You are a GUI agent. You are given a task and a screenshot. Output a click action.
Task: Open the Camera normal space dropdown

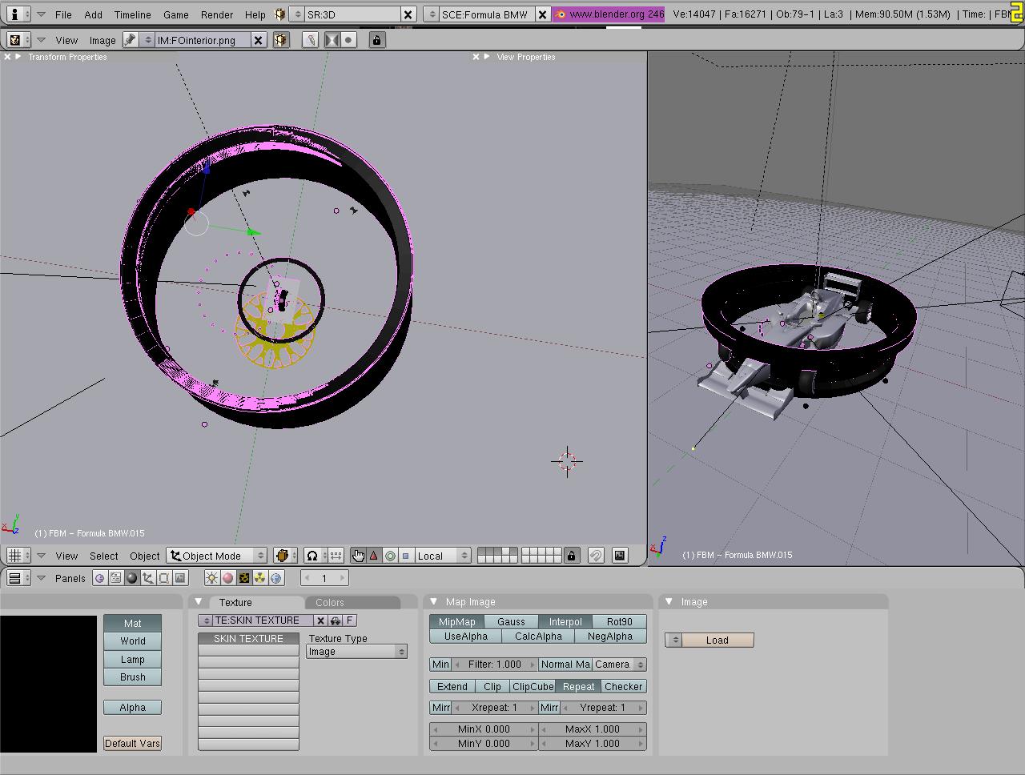(x=619, y=665)
